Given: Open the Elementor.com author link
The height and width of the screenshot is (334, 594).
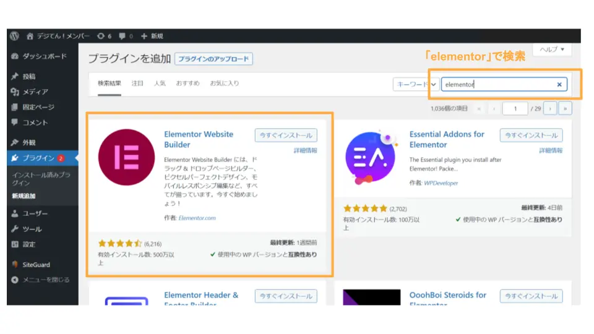Looking at the screenshot, I should tap(197, 218).
